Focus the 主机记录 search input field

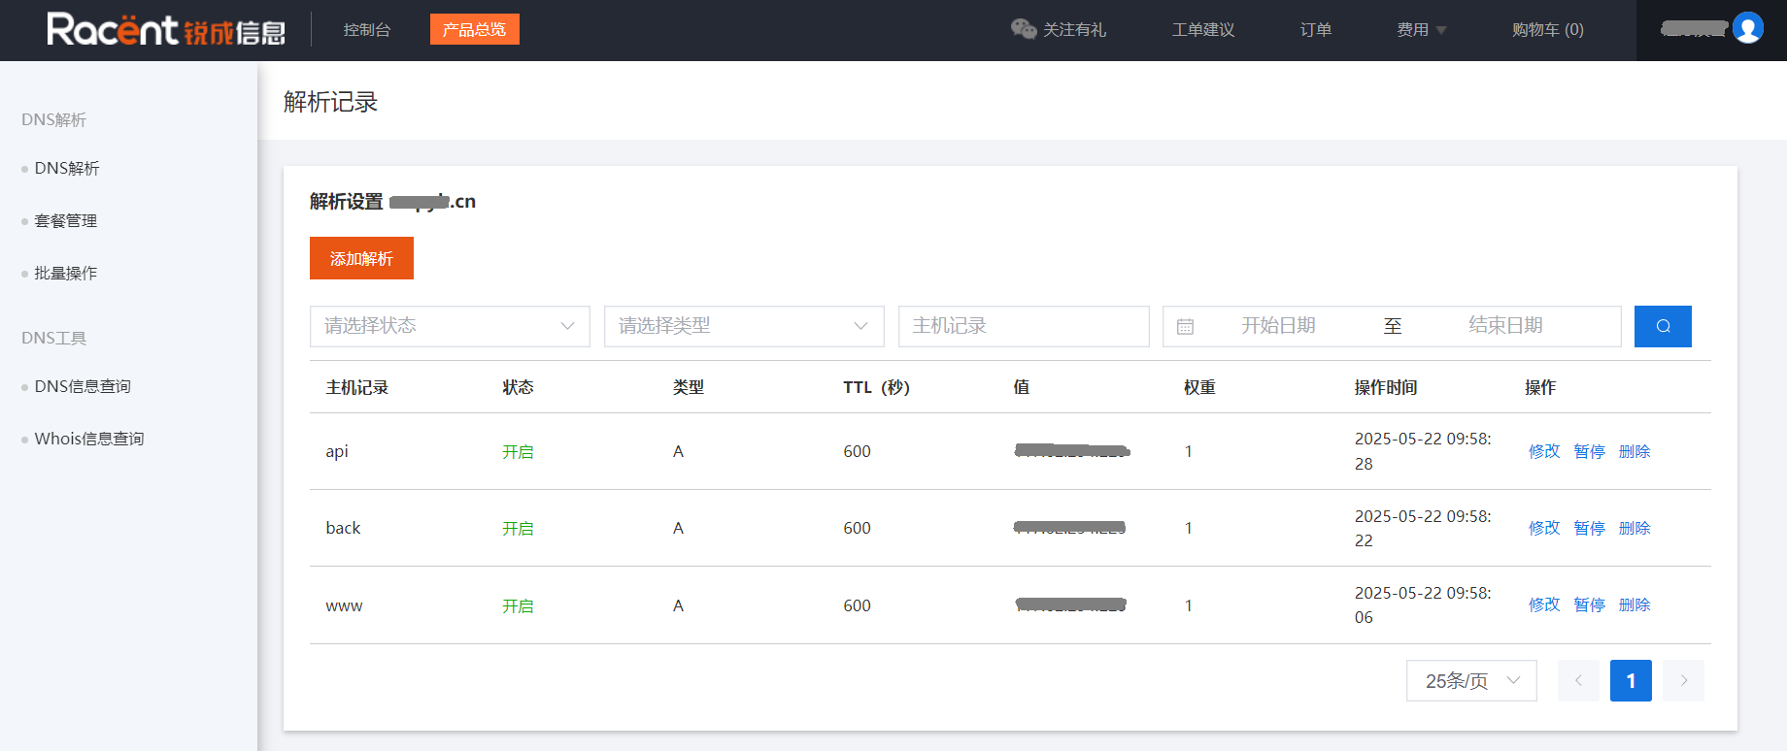point(1024,326)
